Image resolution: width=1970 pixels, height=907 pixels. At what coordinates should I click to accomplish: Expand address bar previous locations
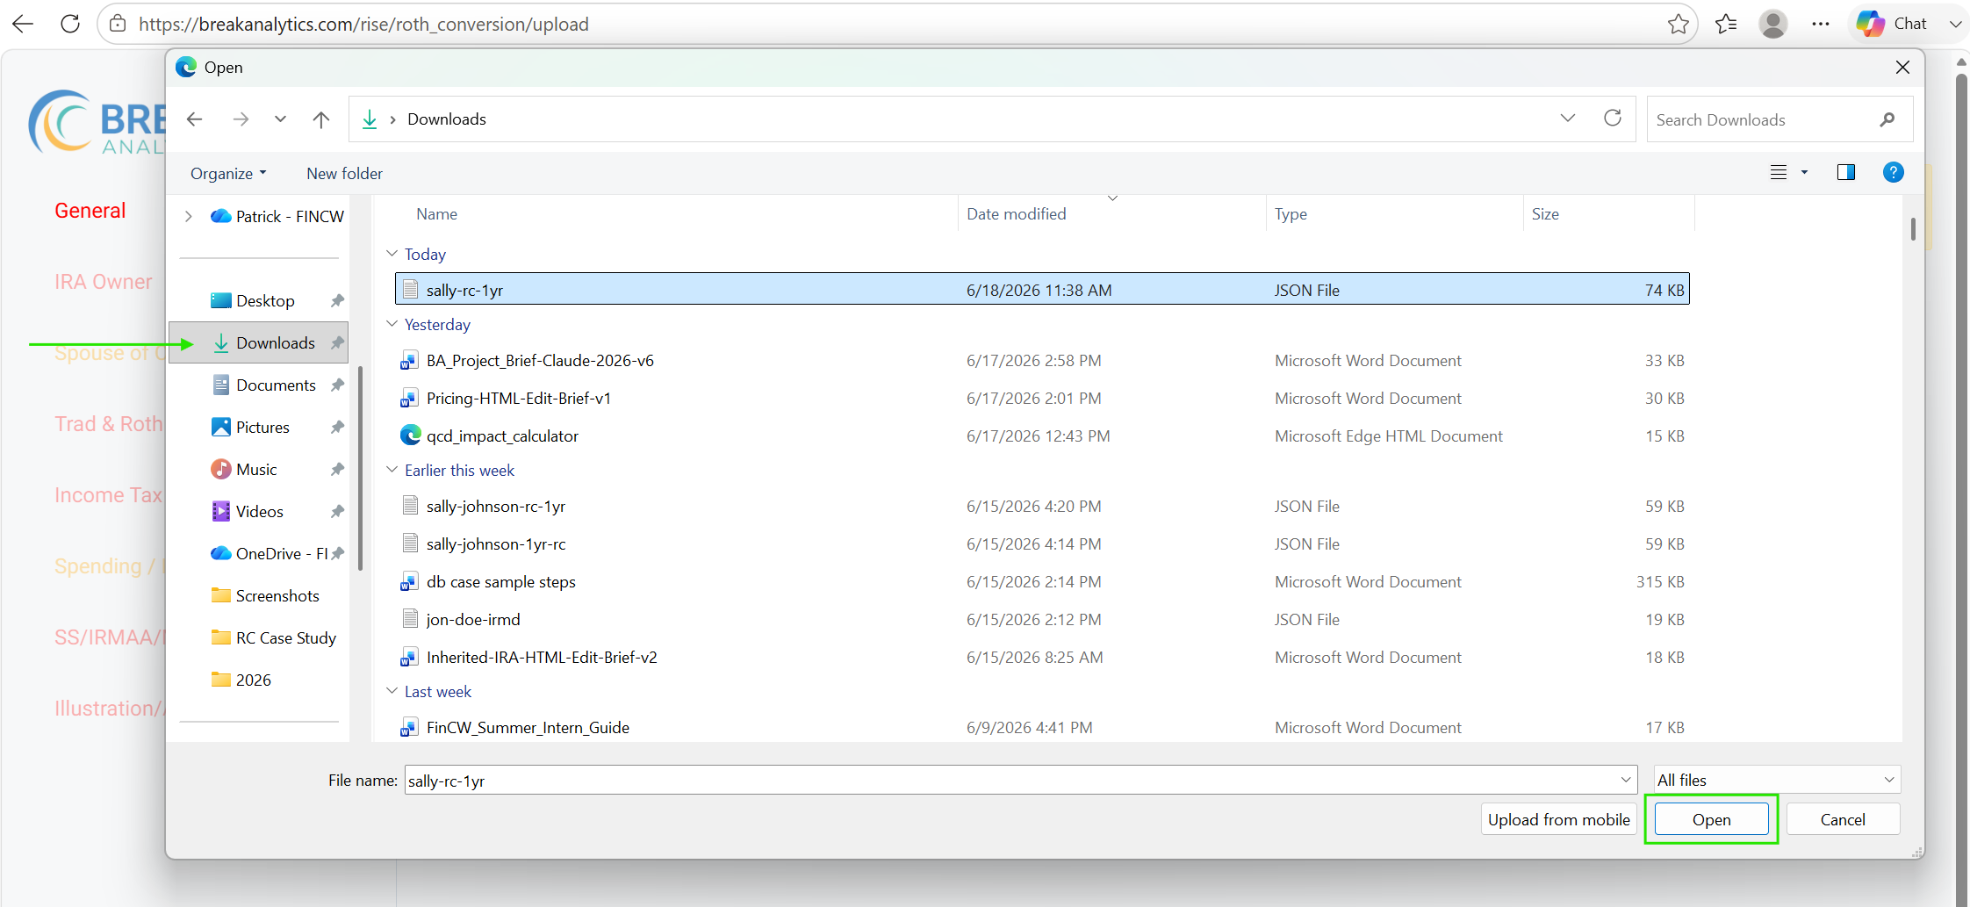click(1567, 118)
